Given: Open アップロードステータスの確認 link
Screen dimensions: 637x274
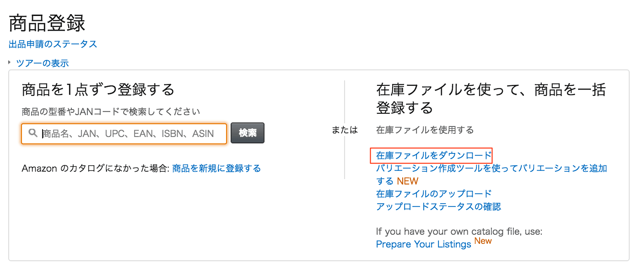Looking at the screenshot, I should (x=438, y=206).
